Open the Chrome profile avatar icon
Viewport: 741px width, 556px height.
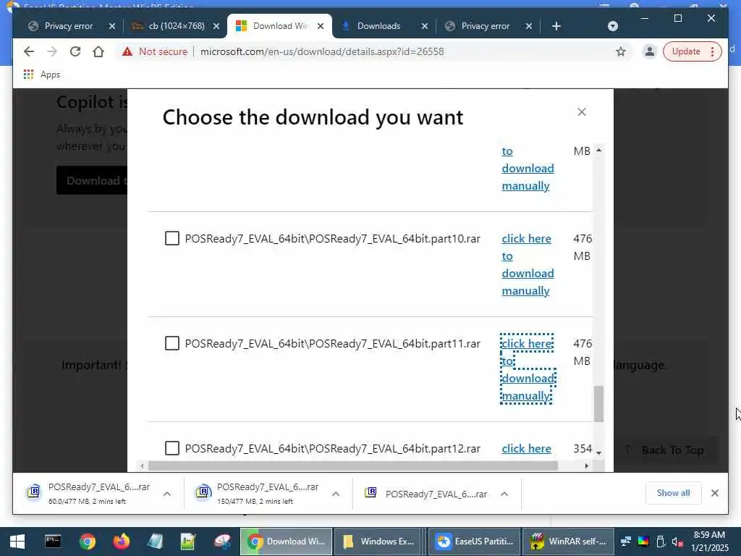click(650, 51)
